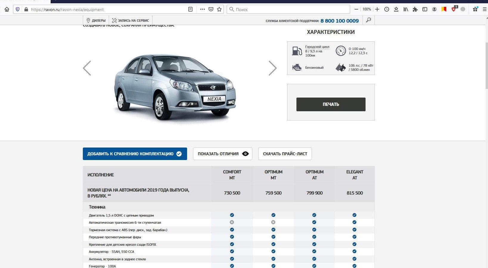Click the Firefox home icon

(7, 9)
